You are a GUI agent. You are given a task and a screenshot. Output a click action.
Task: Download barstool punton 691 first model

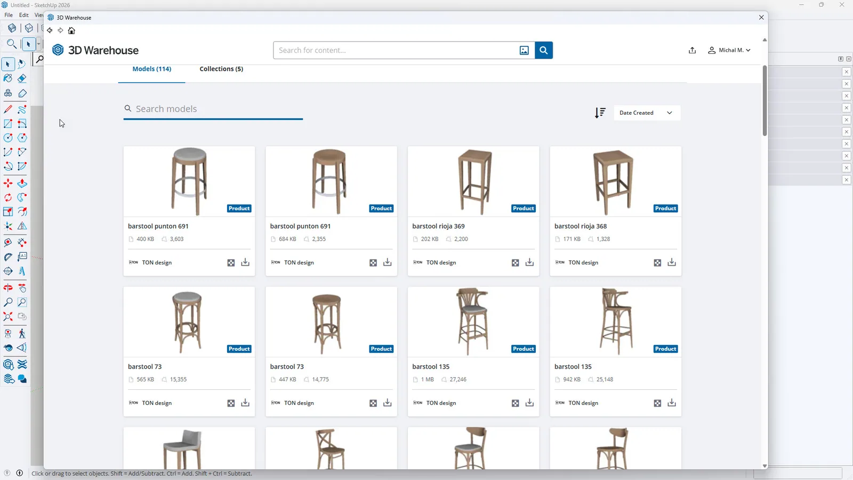245,262
